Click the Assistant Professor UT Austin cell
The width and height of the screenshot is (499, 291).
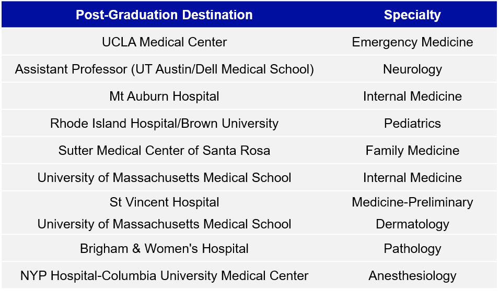164,69
